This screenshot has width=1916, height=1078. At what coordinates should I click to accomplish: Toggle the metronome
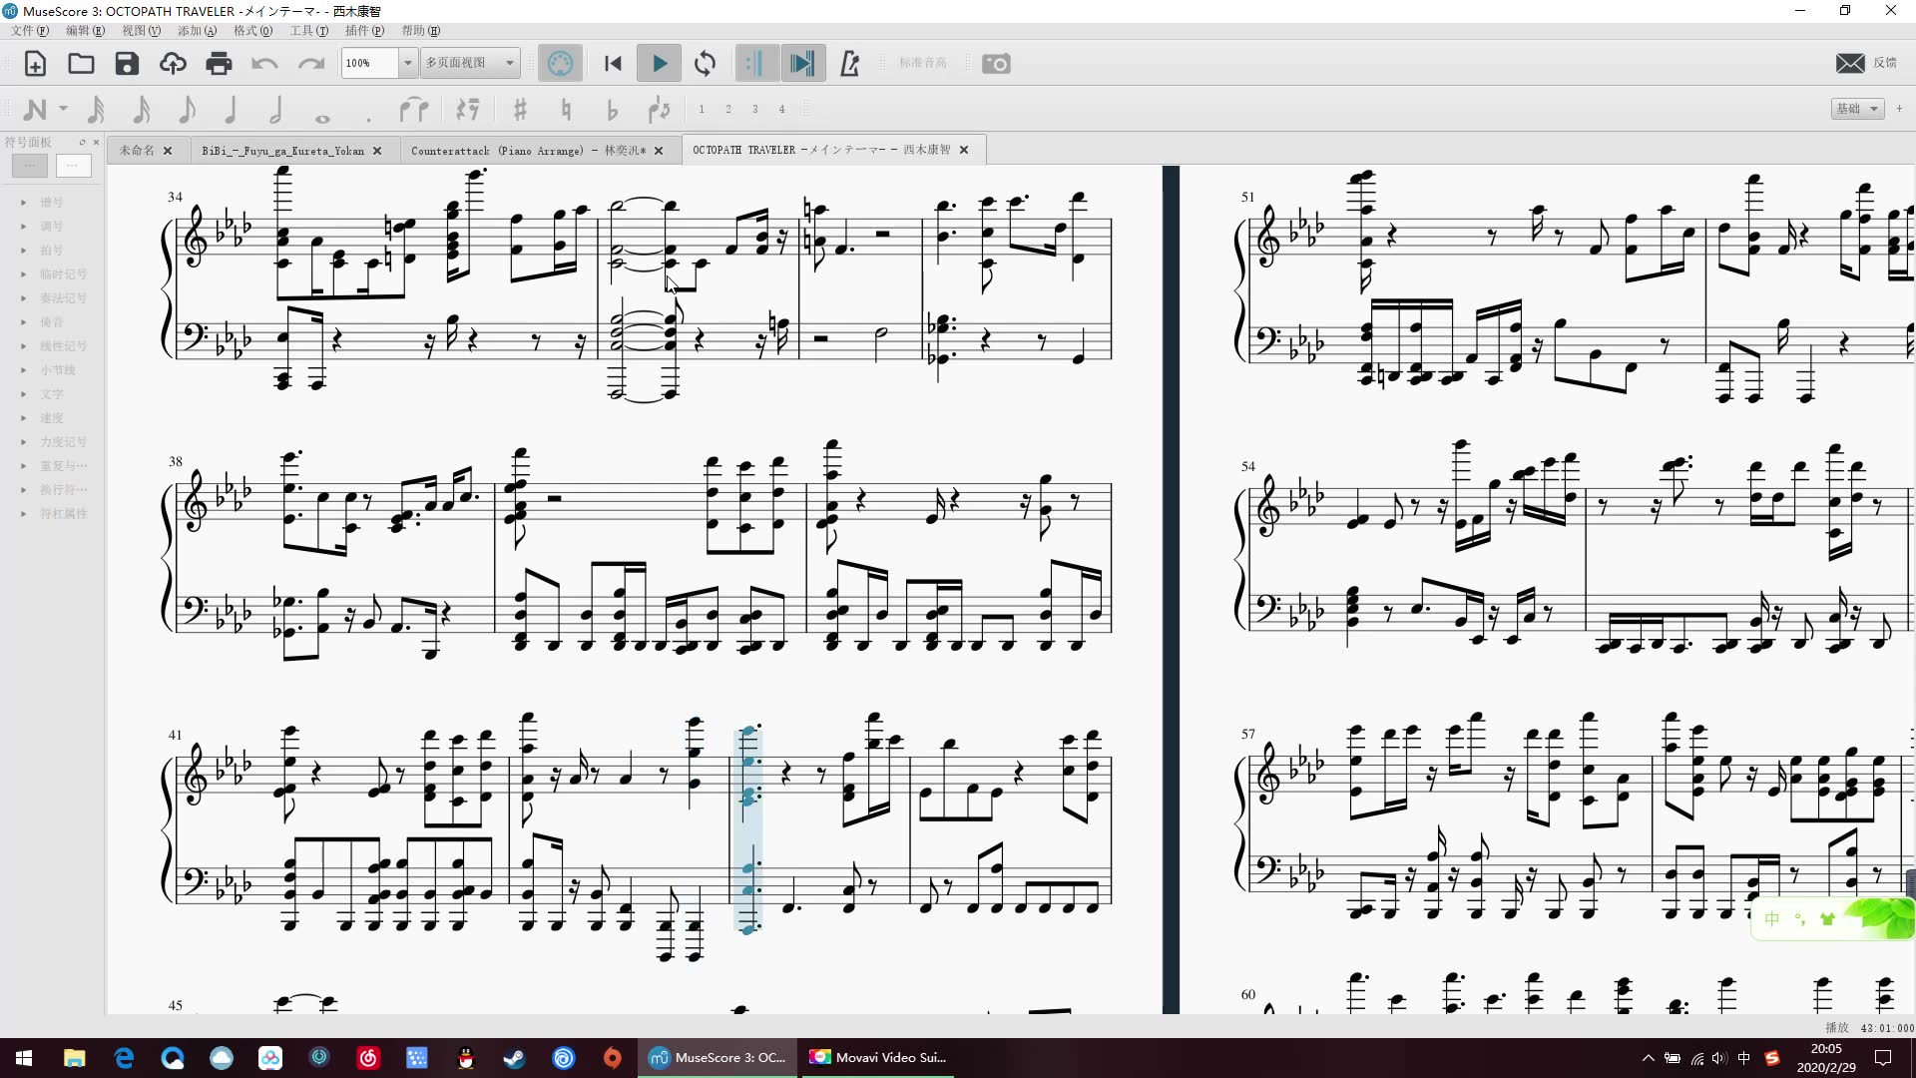849,64
